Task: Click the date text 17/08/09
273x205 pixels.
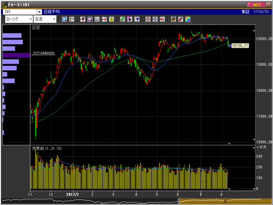Action: pyautogui.click(x=261, y=12)
